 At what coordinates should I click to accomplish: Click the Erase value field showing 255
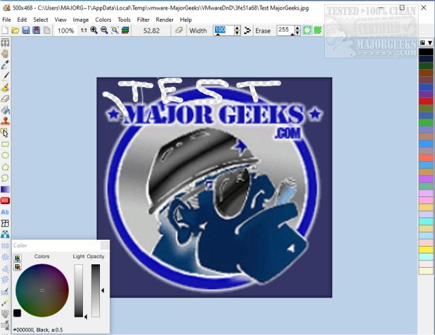point(285,30)
